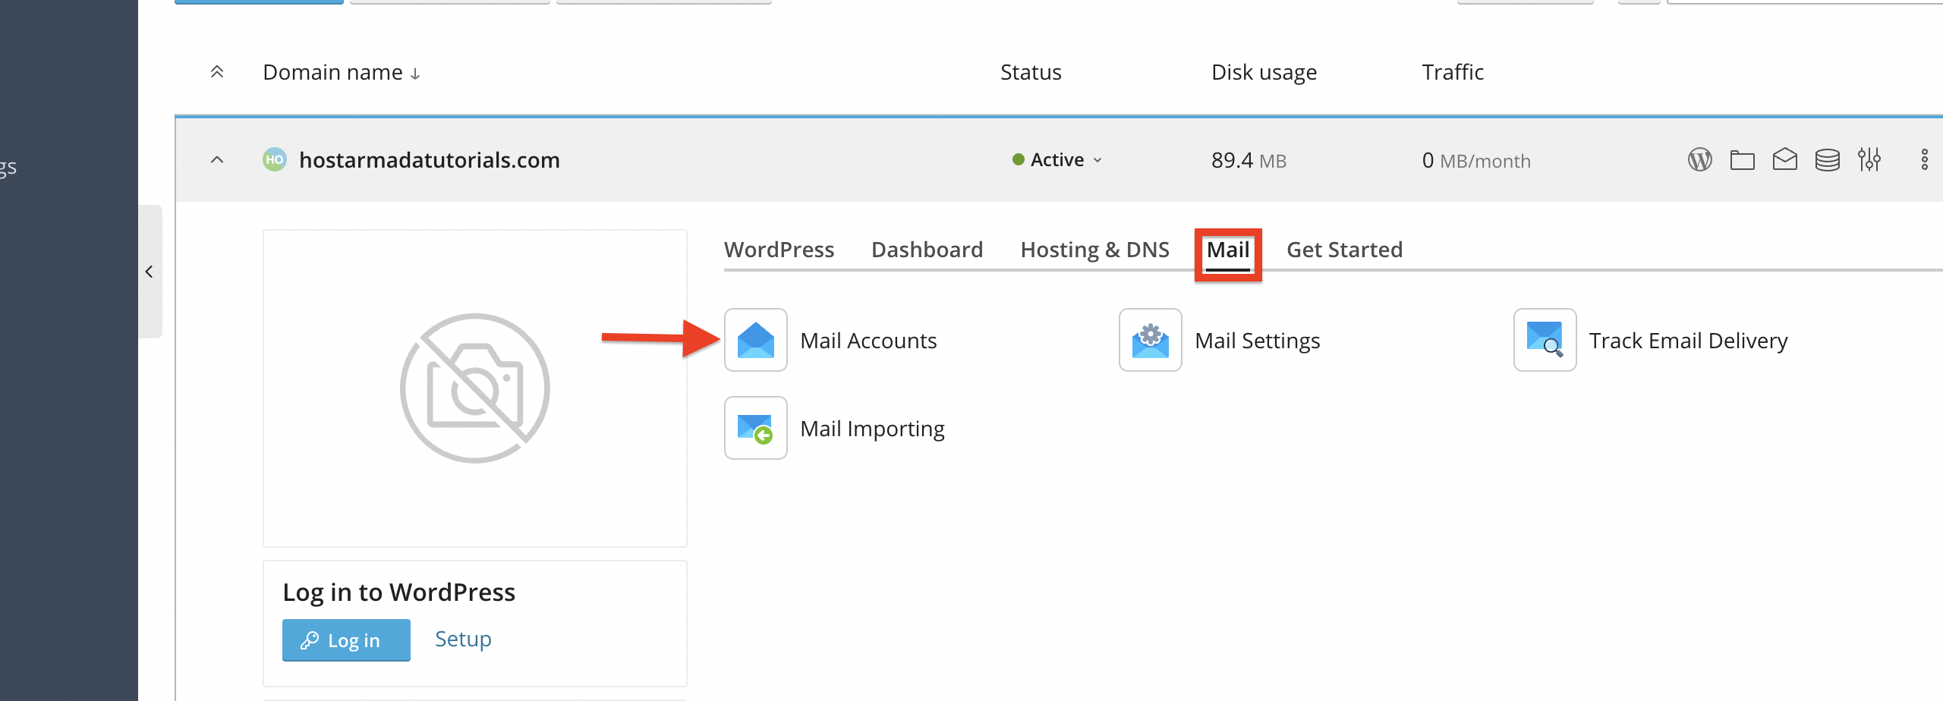Open the Mail Accounts icon
Image resolution: width=1943 pixels, height=701 pixels.
pyautogui.click(x=755, y=340)
